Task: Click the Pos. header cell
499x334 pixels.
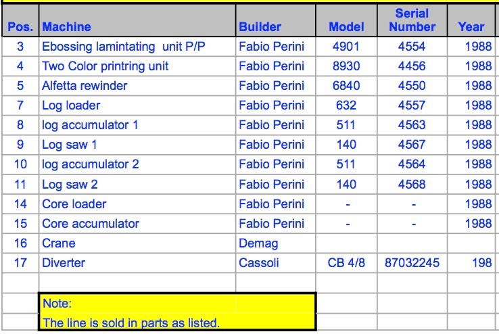Action: point(20,20)
